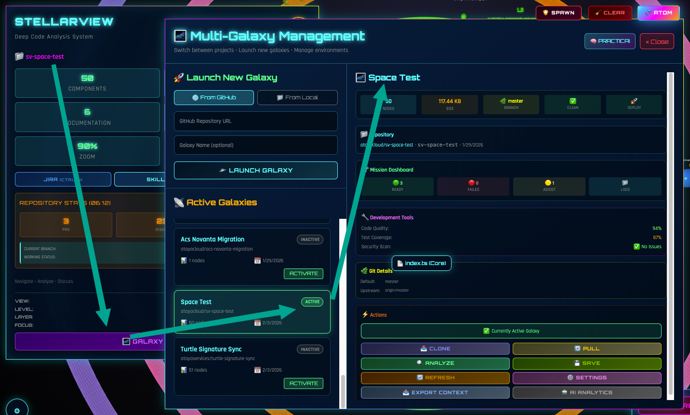Click the EXPORT CONTEXT button

click(x=435, y=393)
